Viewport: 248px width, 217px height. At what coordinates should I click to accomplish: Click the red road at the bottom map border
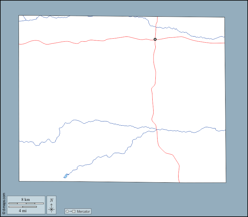click(179, 182)
